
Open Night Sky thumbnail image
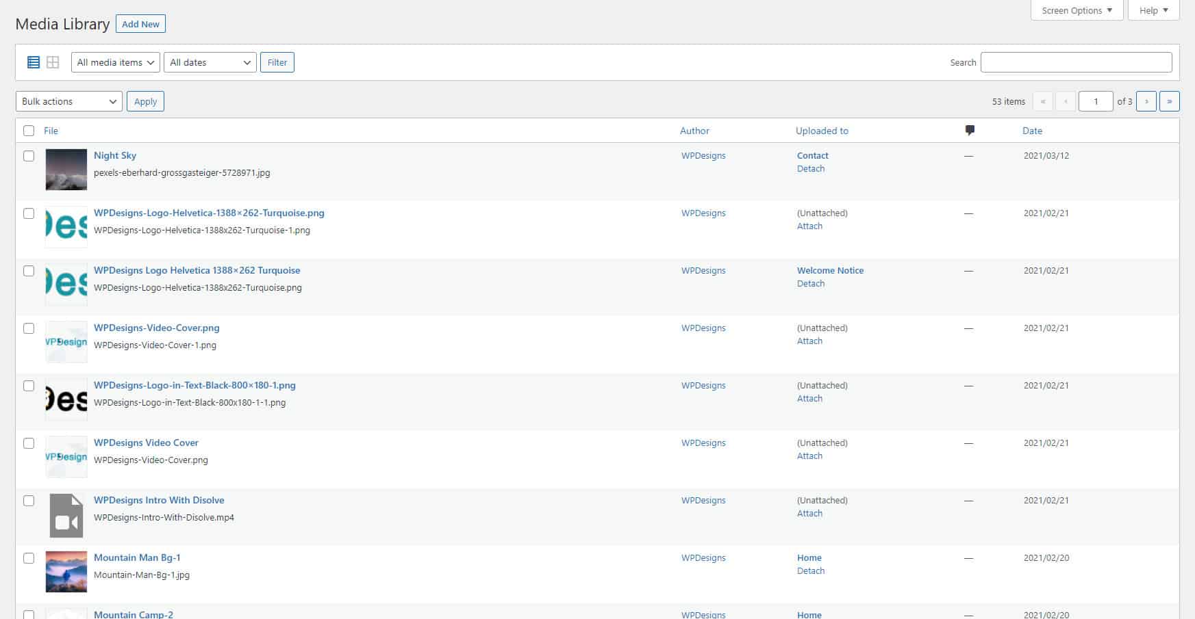coord(66,170)
